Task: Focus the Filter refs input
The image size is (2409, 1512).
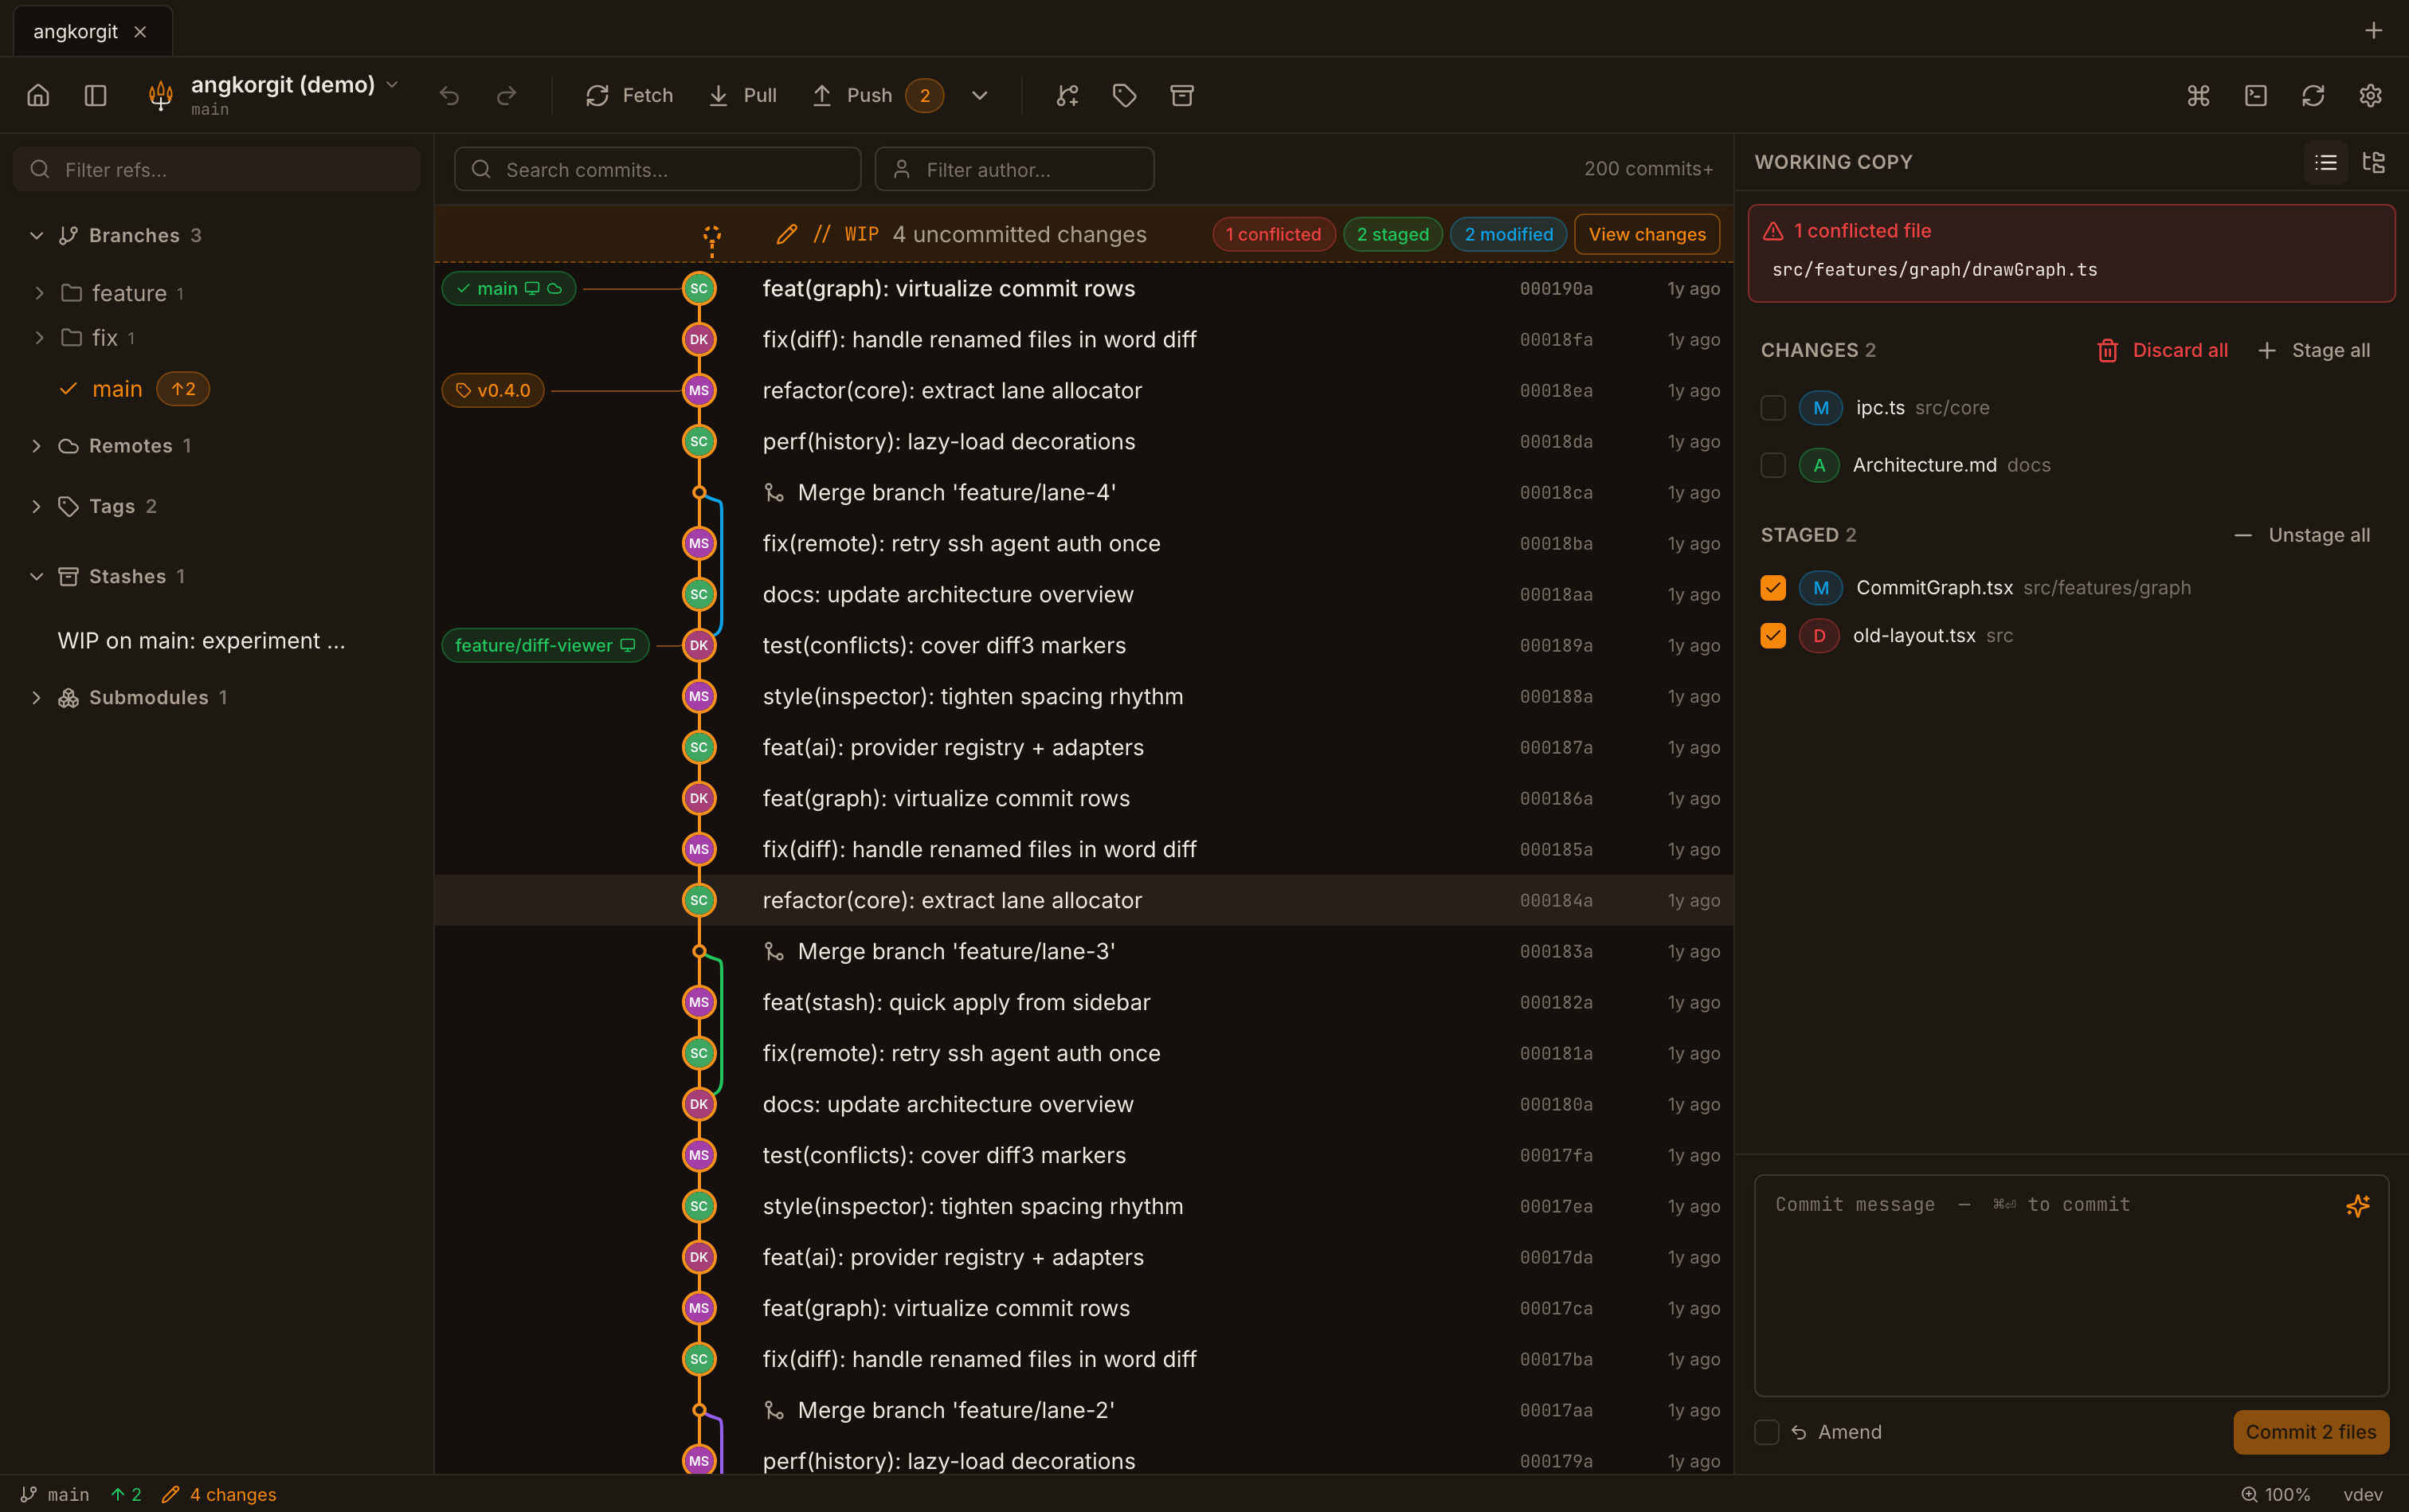Action: coord(217,169)
